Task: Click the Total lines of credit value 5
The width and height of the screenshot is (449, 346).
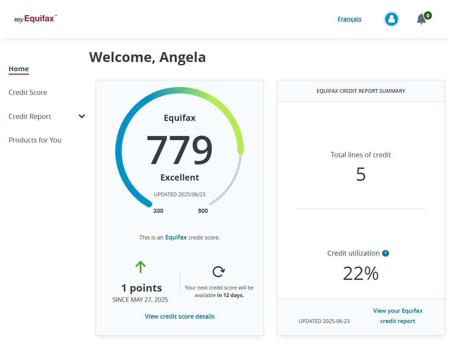Action: 361,174
